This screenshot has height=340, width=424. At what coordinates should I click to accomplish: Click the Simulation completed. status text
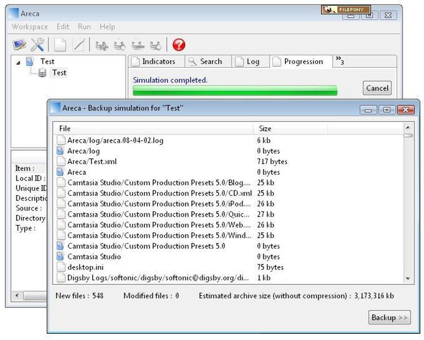pos(170,80)
